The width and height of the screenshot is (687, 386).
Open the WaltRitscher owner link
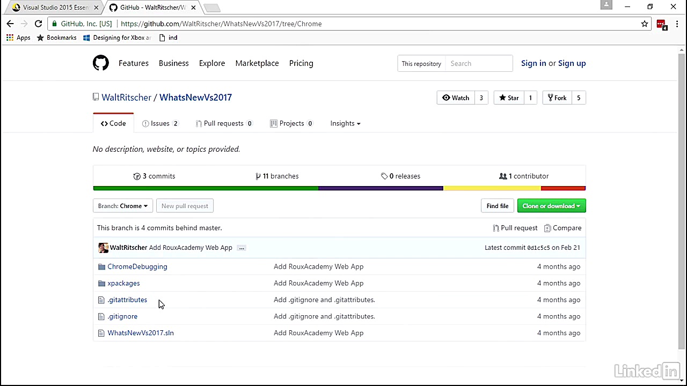[127, 98]
